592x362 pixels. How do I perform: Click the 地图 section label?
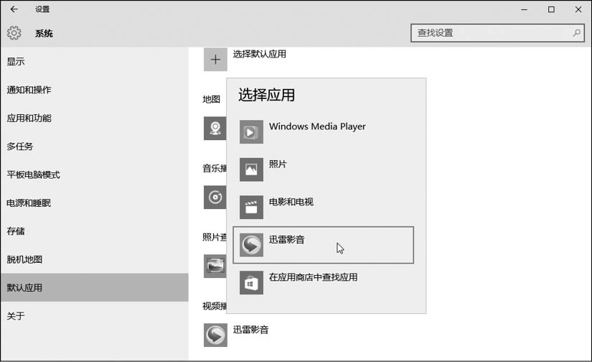click(212, 99)
